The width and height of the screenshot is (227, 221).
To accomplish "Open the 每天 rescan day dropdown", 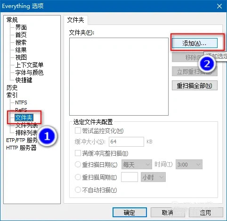I will 137,165.
